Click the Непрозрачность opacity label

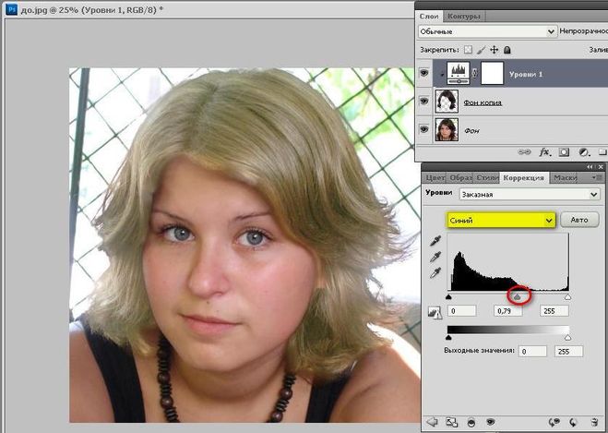pos(584,31)
